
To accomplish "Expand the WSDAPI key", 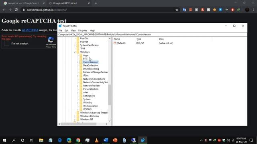I will [78, 109].
